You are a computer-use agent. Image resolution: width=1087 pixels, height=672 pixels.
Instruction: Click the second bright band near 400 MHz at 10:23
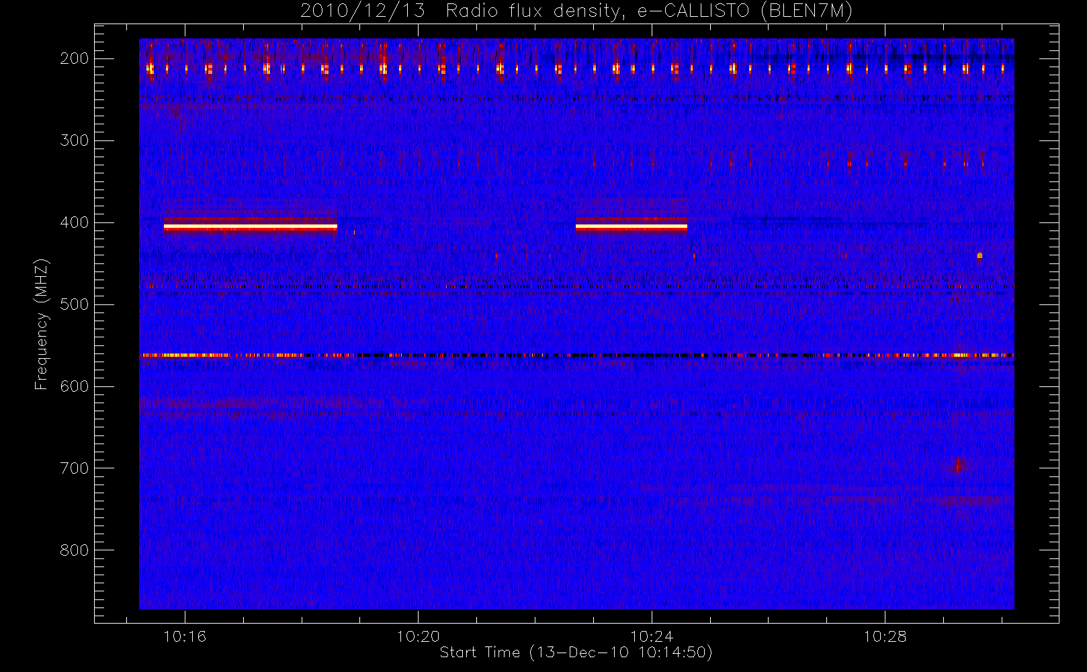(x=632, y=226)
